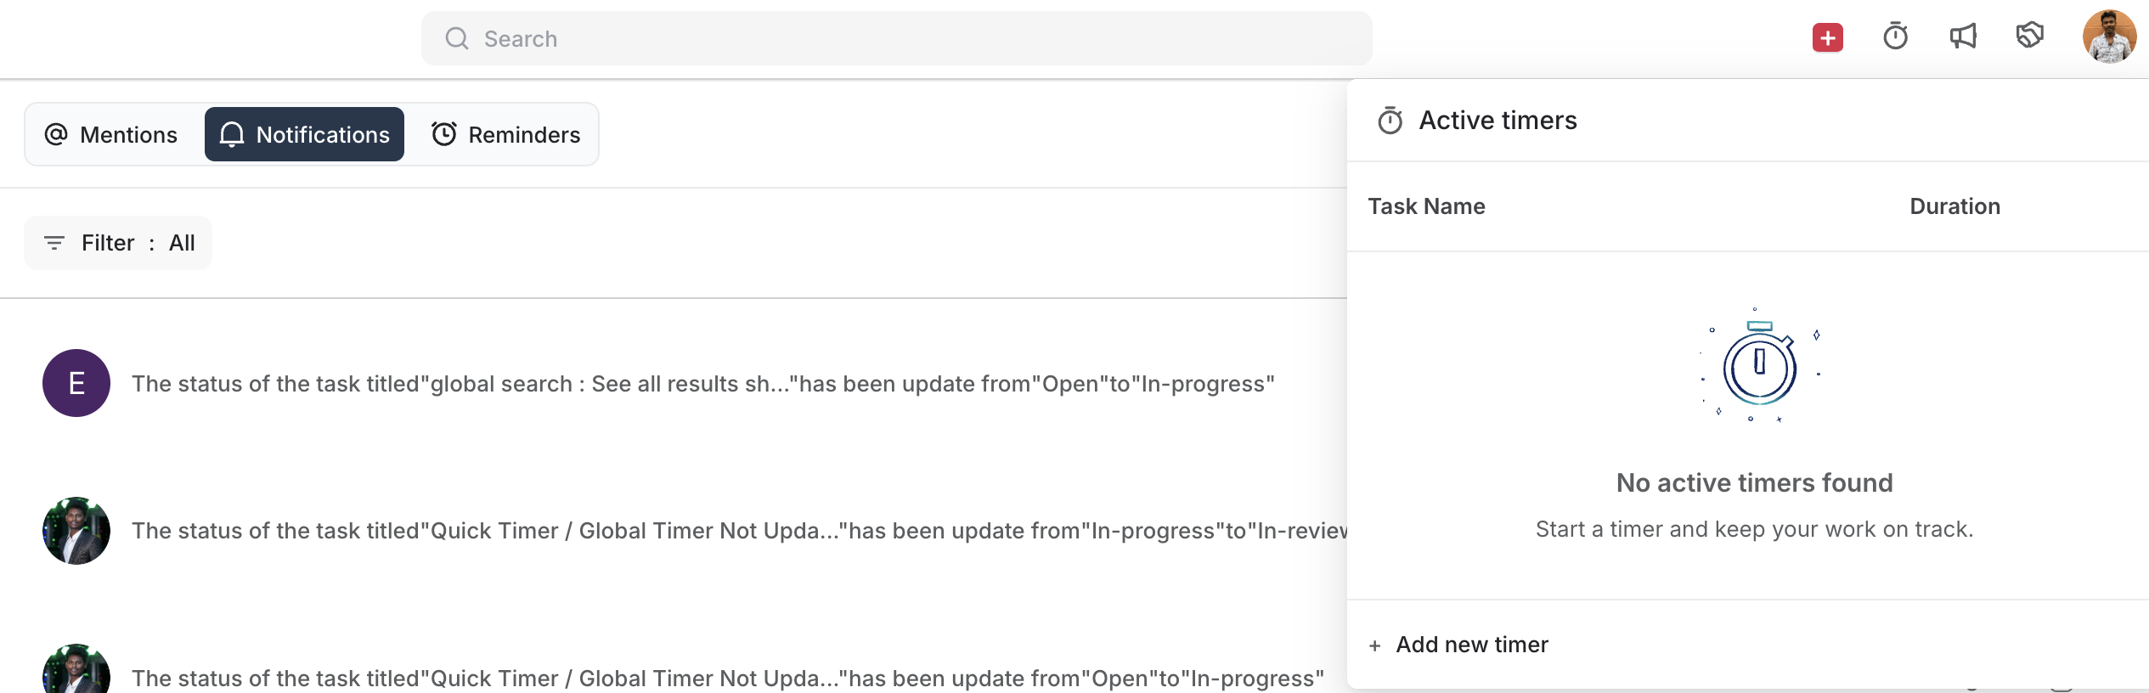This screenshot has width=2149, height=693.
Task: Switch to the Mentions tab
Action: 111,135
